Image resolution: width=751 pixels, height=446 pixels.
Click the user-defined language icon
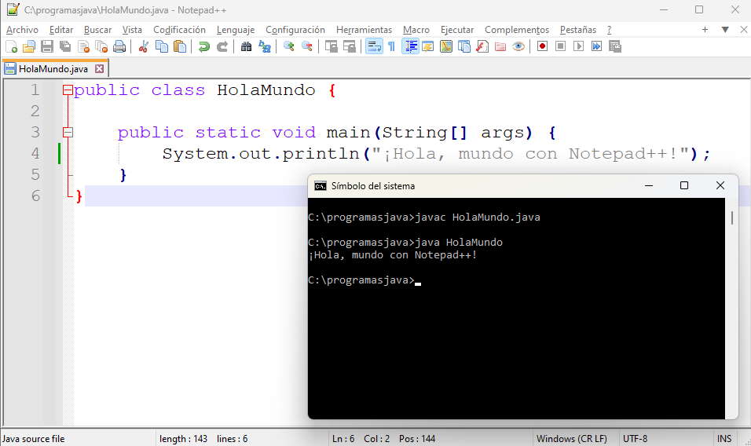point(428,46)
